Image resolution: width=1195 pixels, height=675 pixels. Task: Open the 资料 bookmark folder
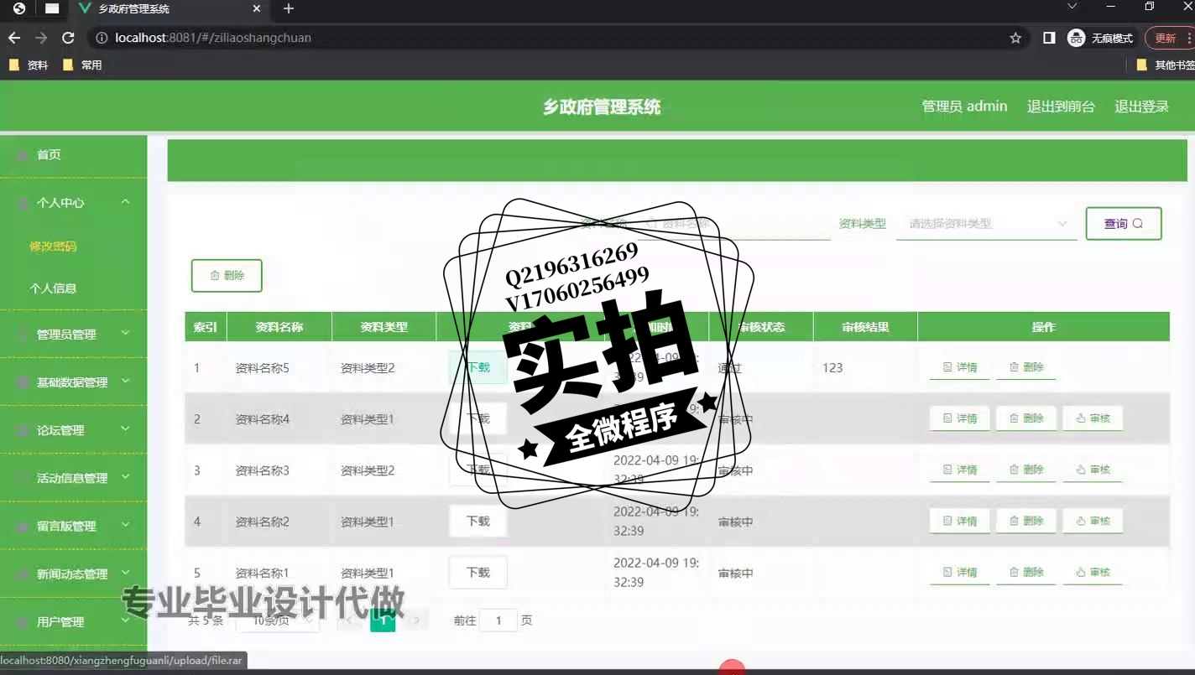tap(29, 65)
